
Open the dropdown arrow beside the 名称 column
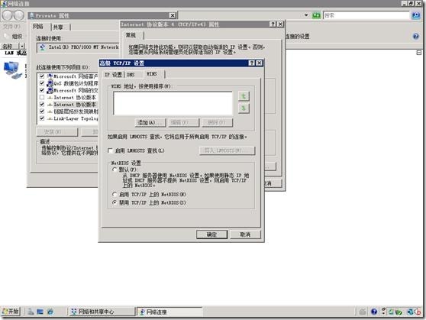22,46
